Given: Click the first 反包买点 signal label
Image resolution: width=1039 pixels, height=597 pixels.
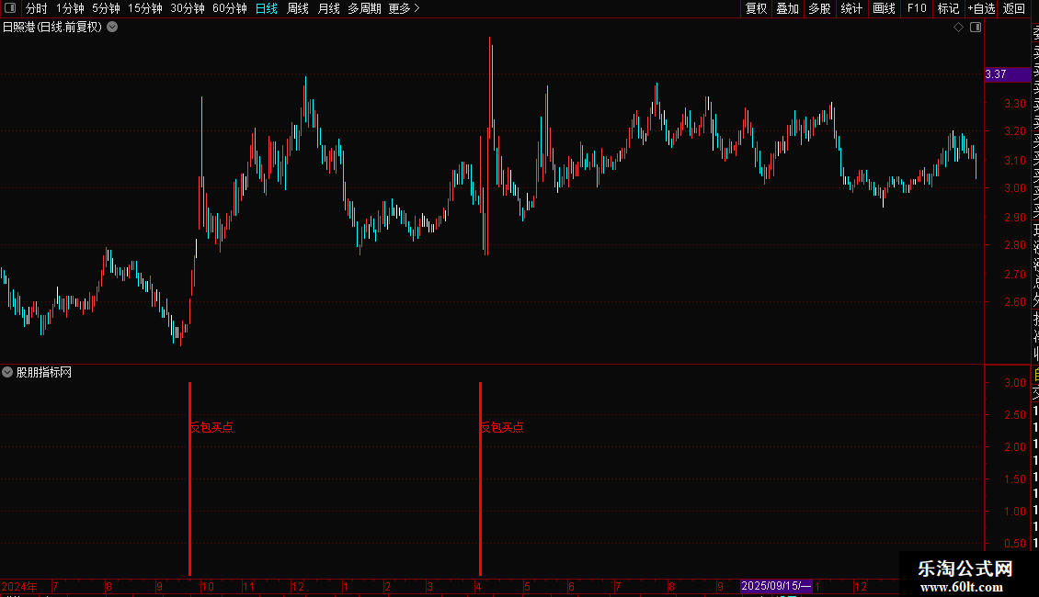Looking at the screenshot, I should (211, 428).
